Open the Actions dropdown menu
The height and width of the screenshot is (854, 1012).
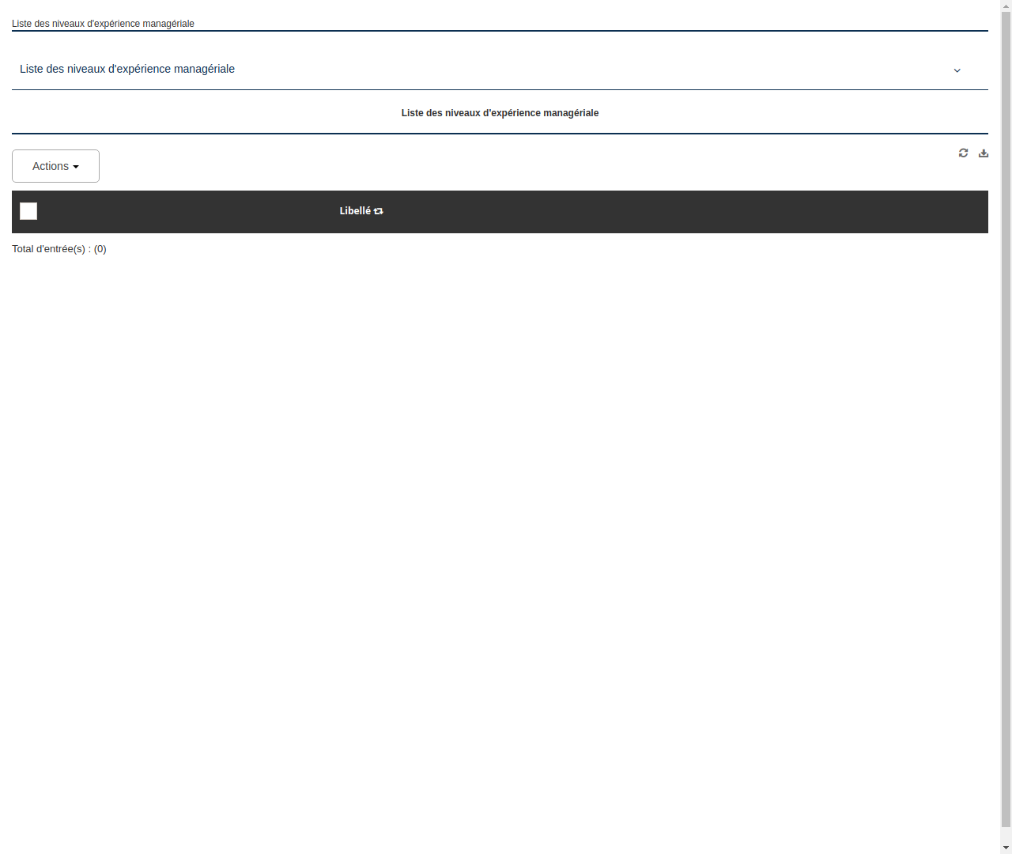pyautogui.click(x=55, y=166)
